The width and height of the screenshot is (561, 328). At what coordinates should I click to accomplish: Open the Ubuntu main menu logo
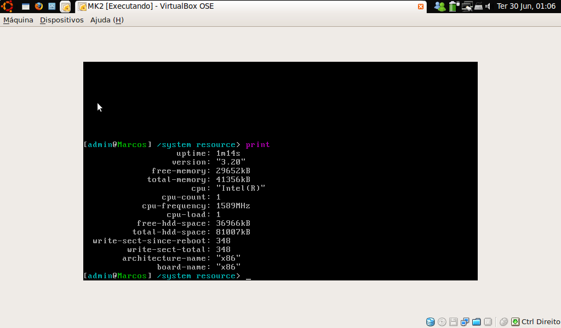[x=8, y=6]
